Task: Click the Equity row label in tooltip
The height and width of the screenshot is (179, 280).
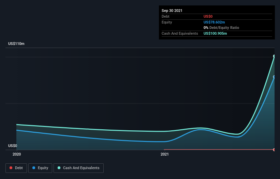Action: (x=167, y=22)
